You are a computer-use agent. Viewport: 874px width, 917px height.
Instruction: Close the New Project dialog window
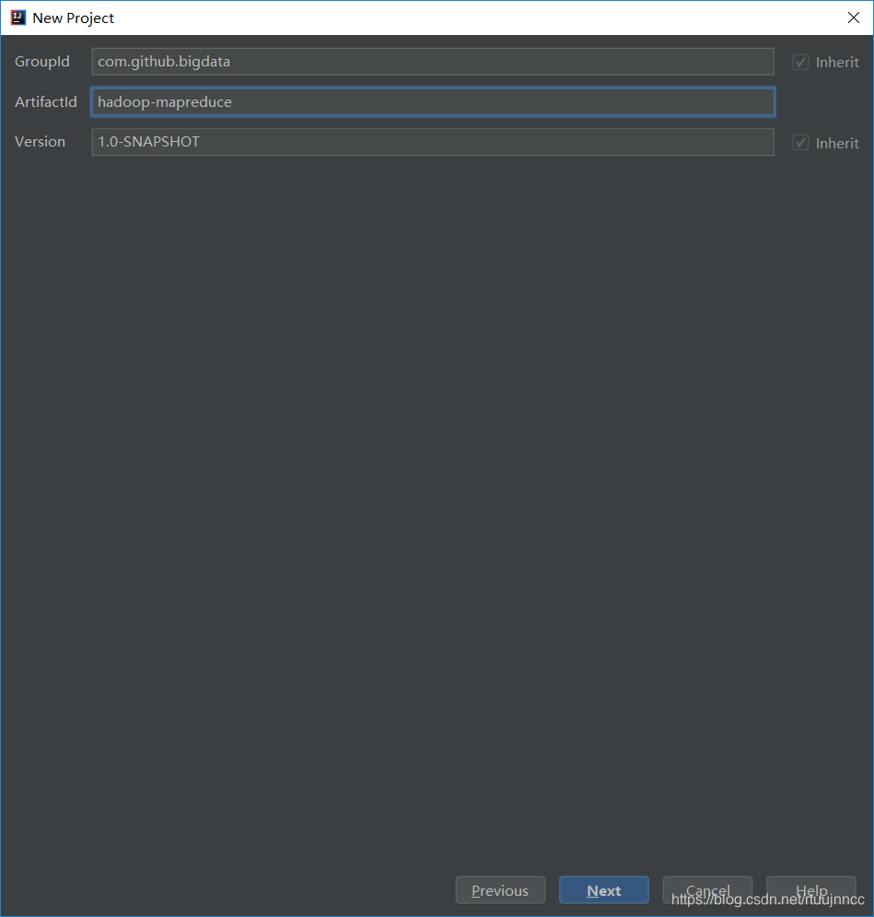pyautogui.click(x=854, y=18)
